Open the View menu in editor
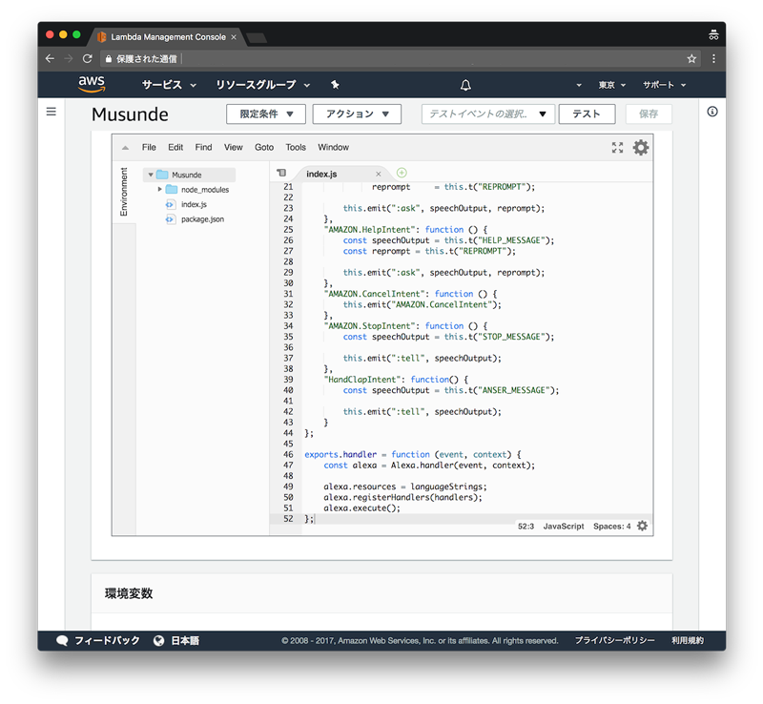This screenshot has height=704, width=763. click(x=233, y=147)
